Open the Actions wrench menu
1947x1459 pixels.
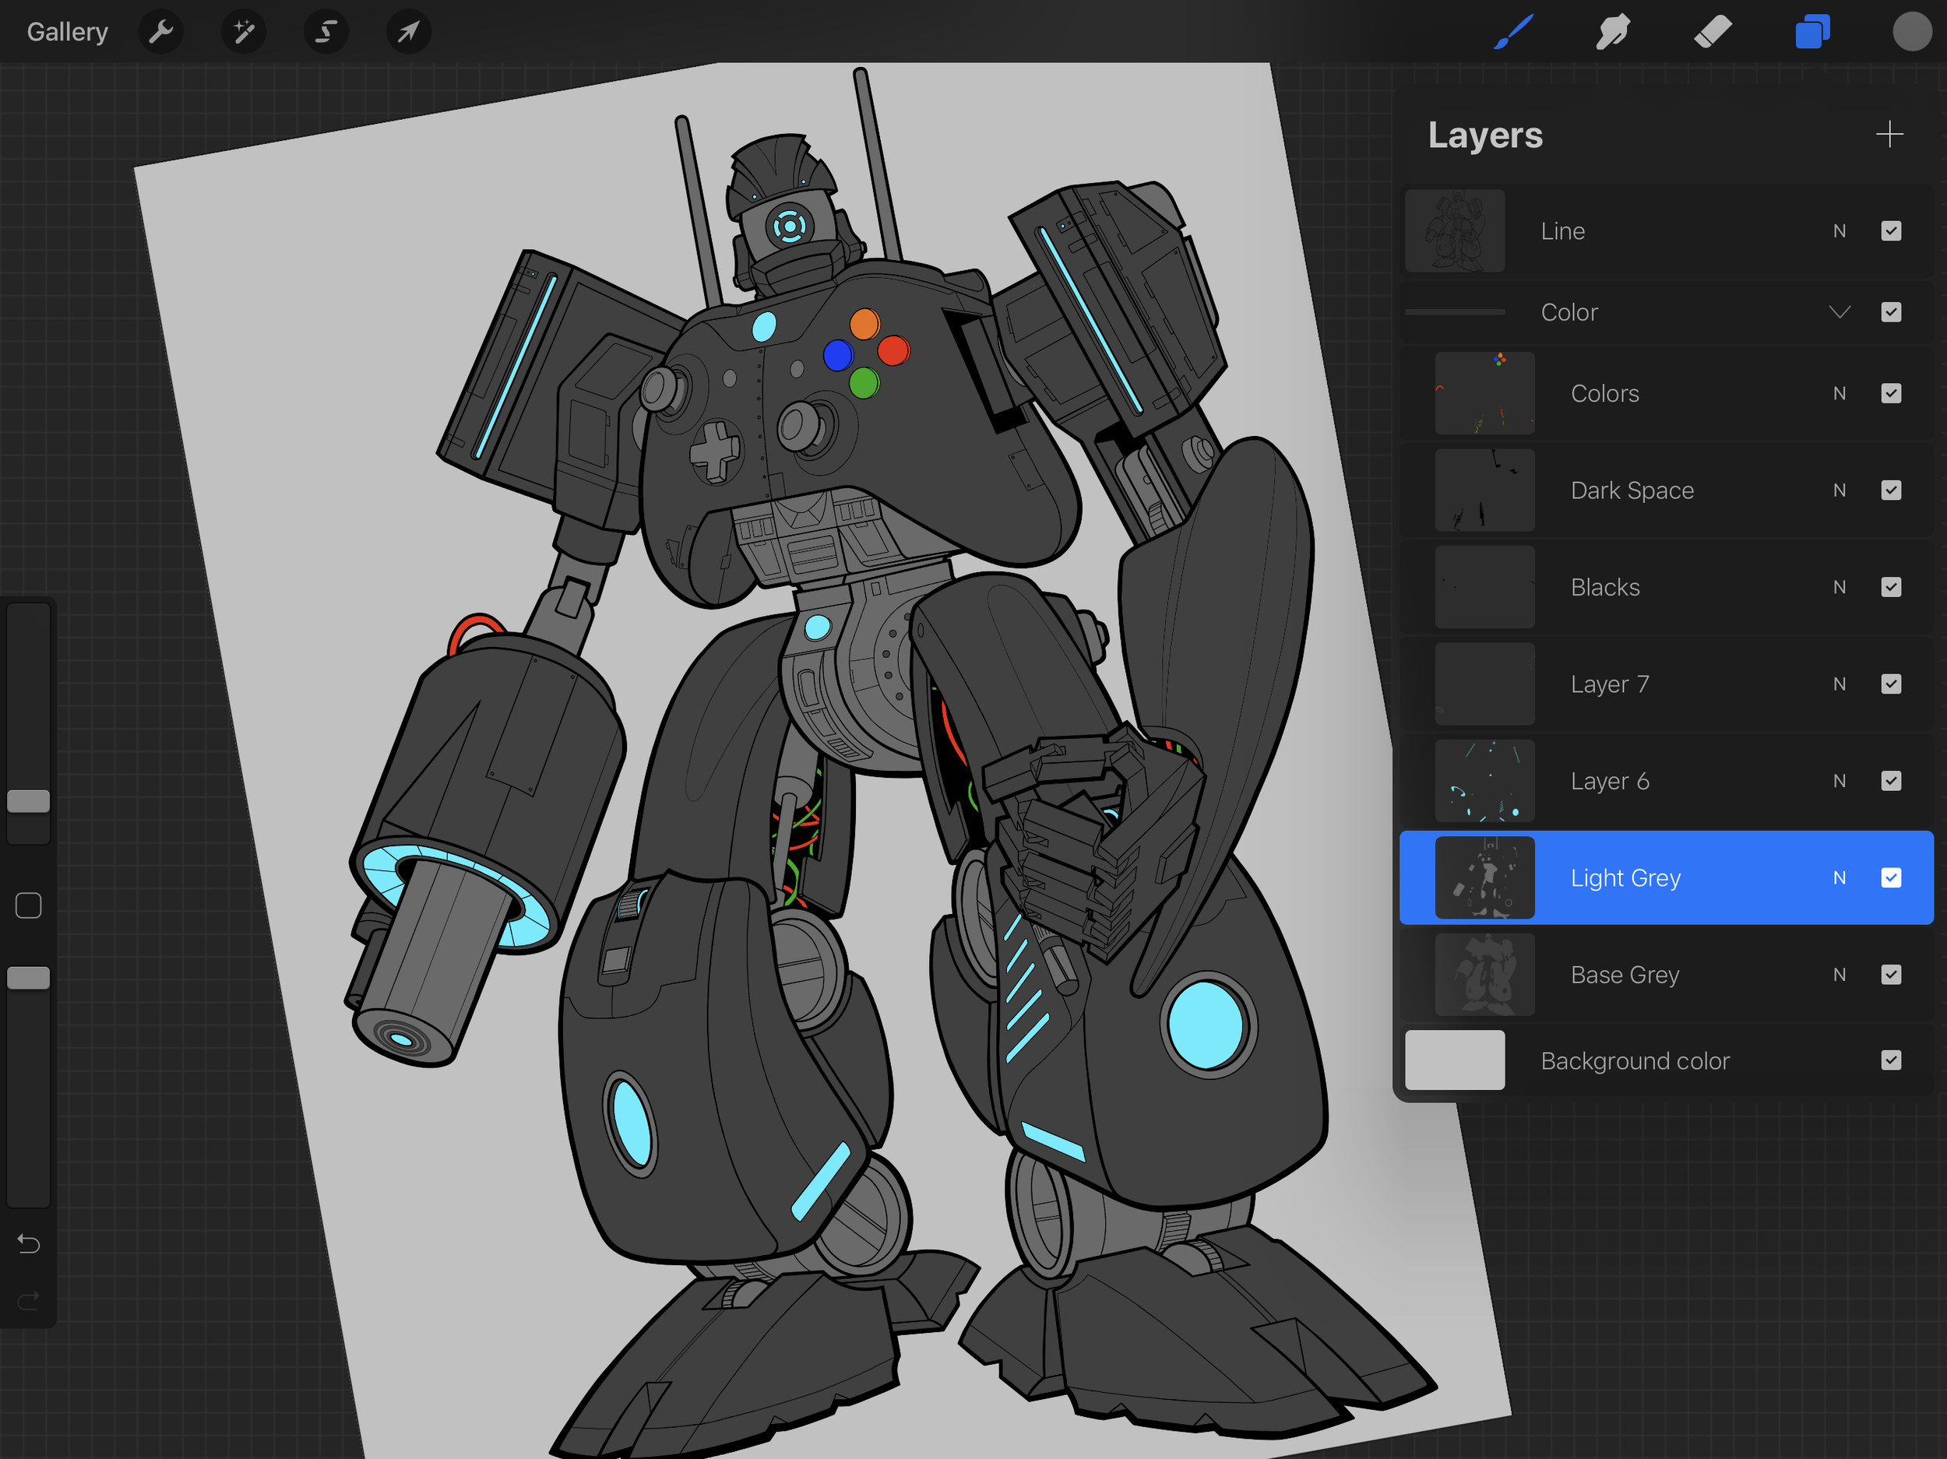[x=161, y=33]
